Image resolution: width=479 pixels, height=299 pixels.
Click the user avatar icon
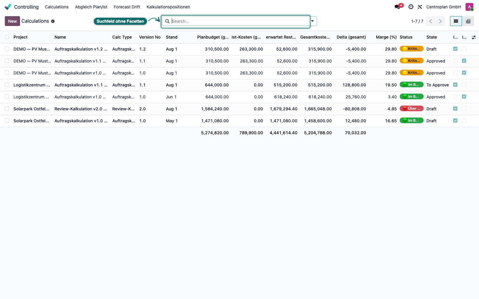pyautogui.click(x=469, y=7)
